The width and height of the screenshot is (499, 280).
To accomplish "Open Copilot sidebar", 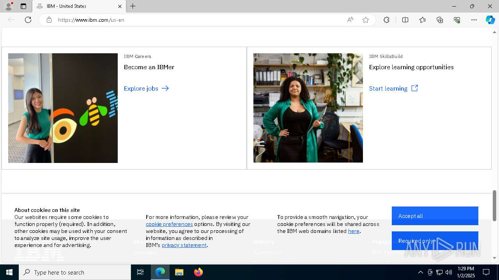I will click(490, 20).
